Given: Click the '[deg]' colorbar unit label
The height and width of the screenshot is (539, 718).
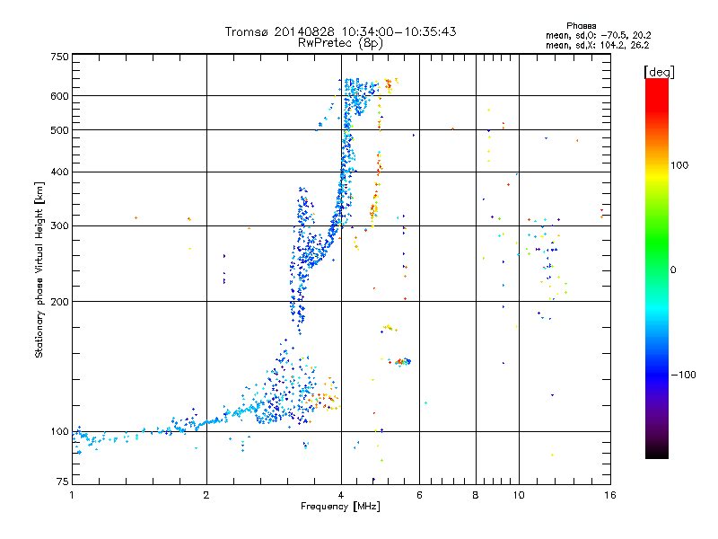Looking at the screenshot, I should (x=659, y=72).
